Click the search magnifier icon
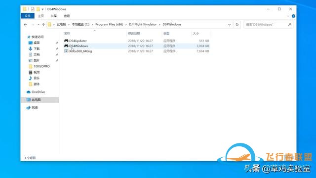The width and height of the screenshot is (316, 178). pos(290,25)
